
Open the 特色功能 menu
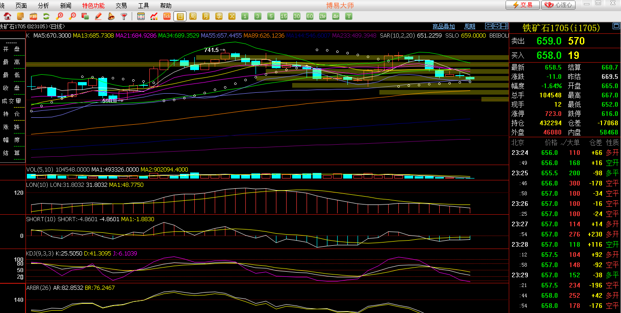(94, 6)
